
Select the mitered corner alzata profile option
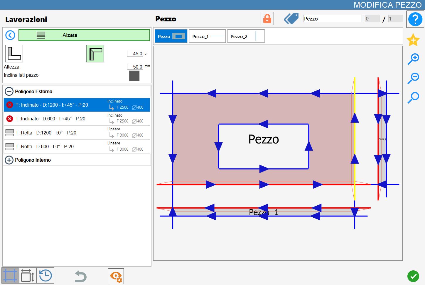[95, 54]
